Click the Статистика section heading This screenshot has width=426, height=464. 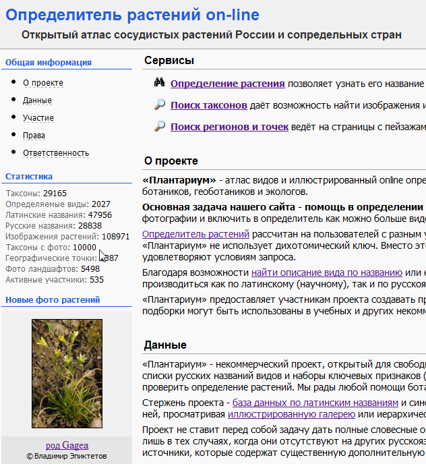coord(29,177)
